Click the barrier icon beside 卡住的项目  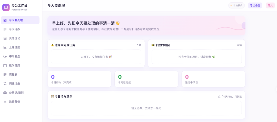[153, 45]
